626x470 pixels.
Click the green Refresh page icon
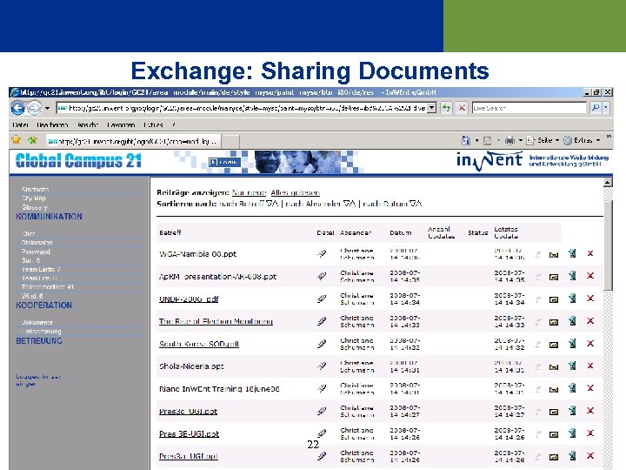pyautogui.click(x=446, y=108)
